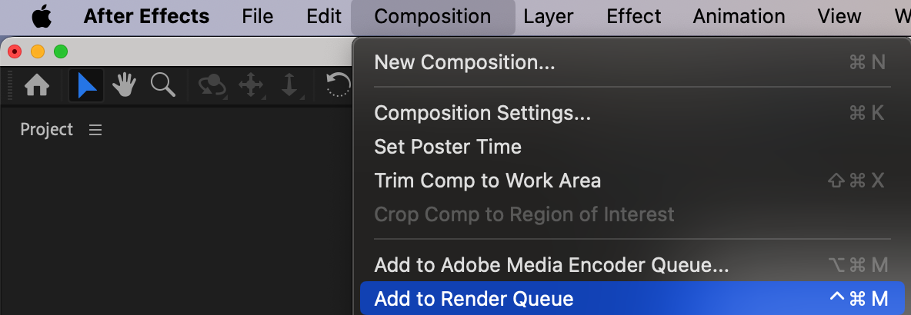Switch to the Project panel tab
This screenshot has height=315, width=911.
(46, 130)
